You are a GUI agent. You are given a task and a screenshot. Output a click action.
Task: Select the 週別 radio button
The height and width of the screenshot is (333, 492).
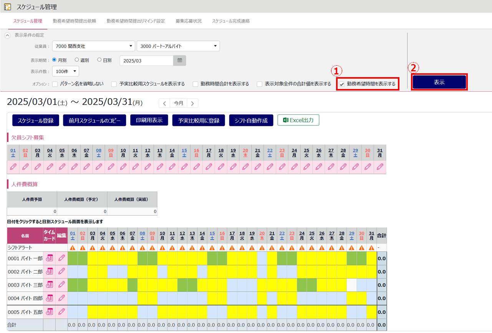click(x=77, y=60)
